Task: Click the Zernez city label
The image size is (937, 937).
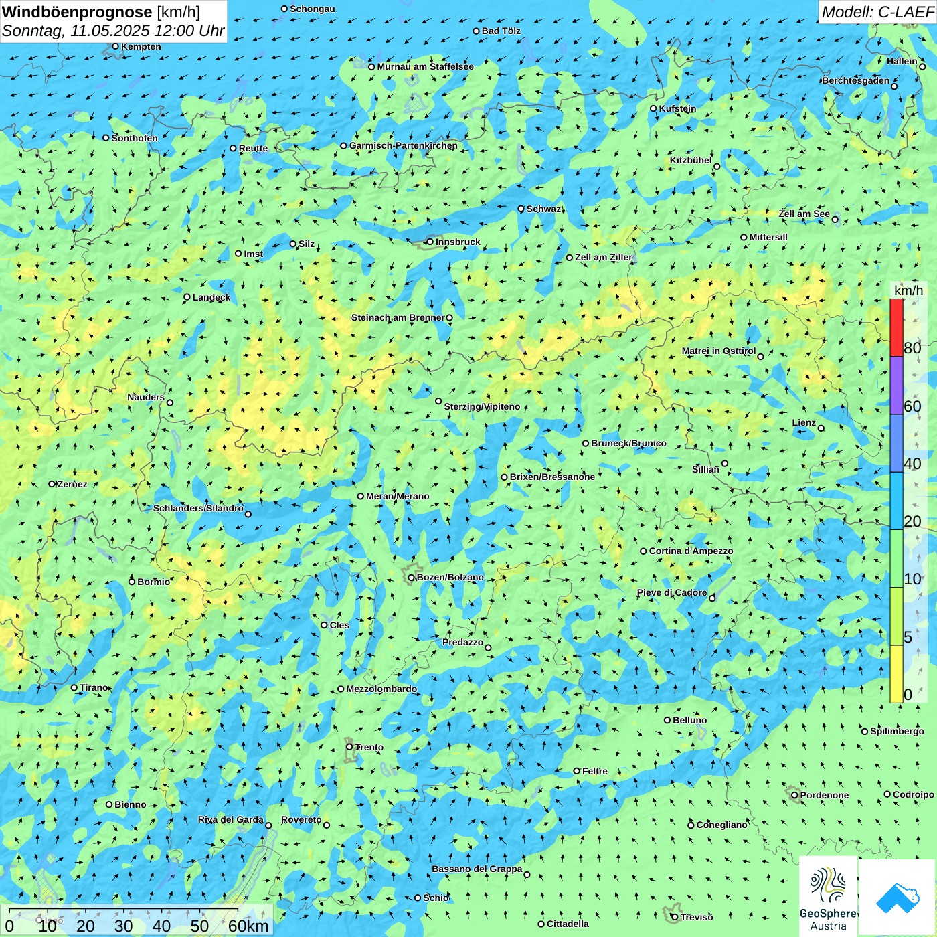Action: (x=72, y=484)
